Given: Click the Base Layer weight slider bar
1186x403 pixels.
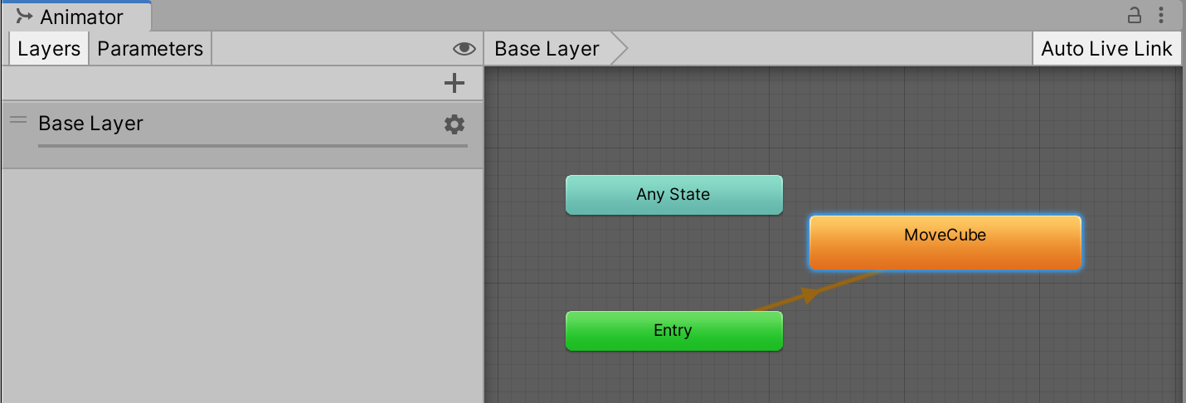Looking at the screenshot, I should (x=253, y=146).
